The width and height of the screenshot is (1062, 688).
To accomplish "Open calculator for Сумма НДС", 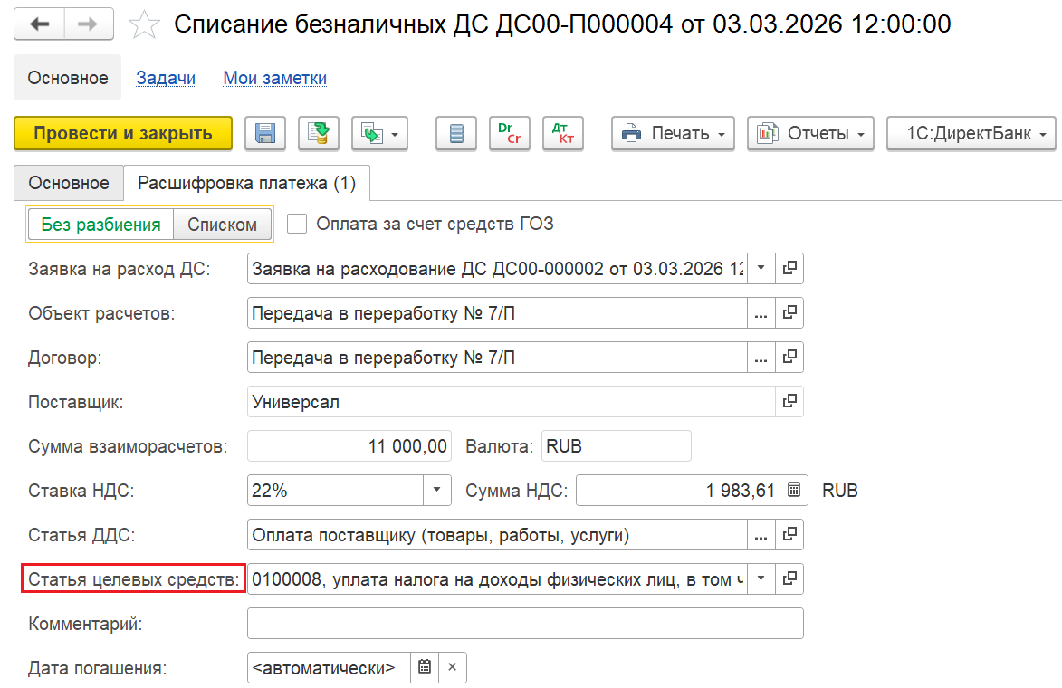I will click(794, 491).
